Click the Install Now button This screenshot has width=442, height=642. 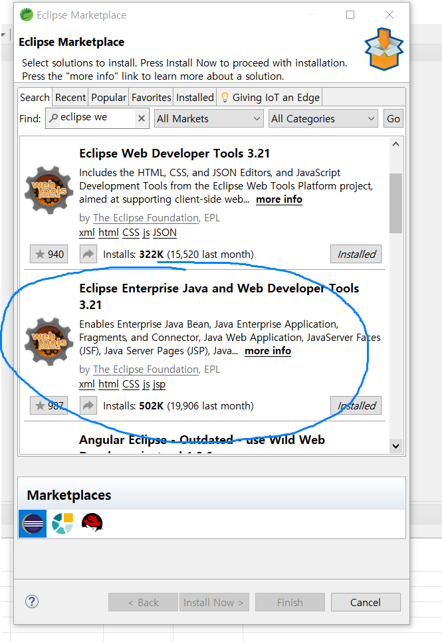click(x=214, y=602)
